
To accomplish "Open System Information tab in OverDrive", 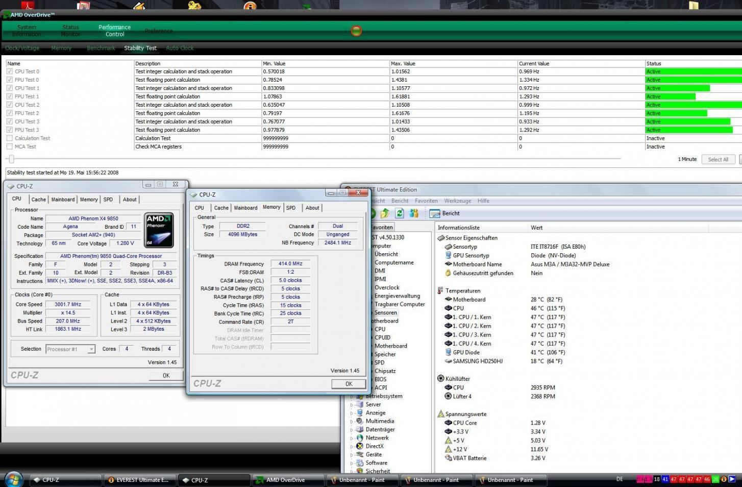I will tap(27, 31).
